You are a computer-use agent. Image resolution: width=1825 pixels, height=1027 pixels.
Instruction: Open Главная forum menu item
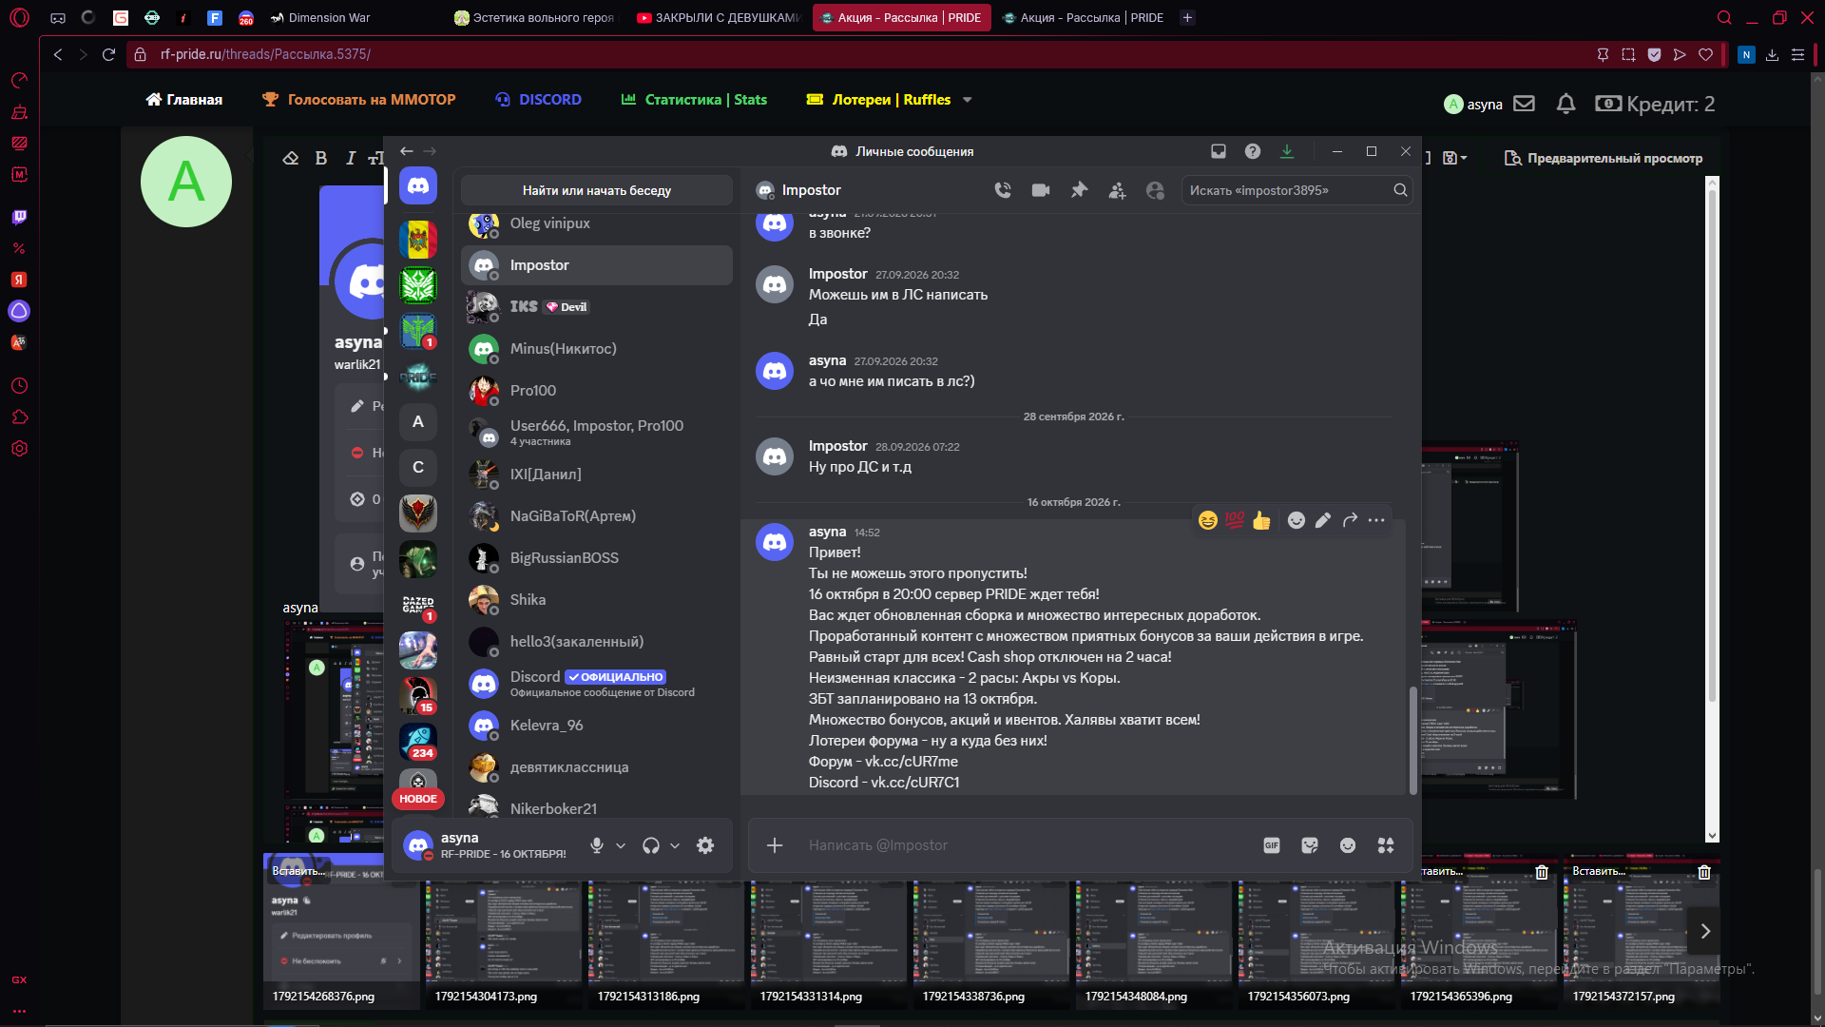183,100
